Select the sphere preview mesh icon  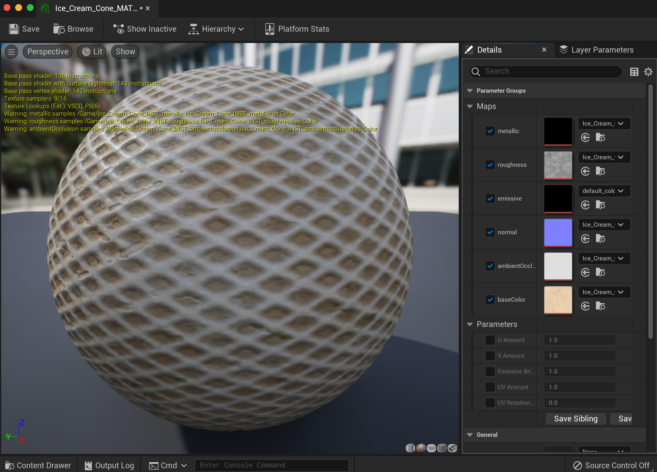pos(421,448)
